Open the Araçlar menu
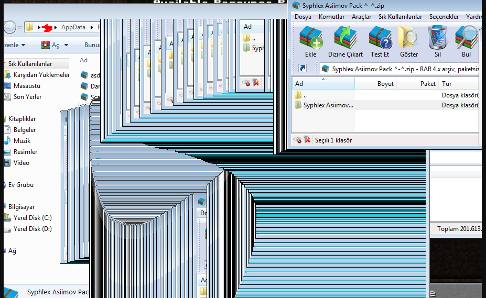 tap(361, 17)
